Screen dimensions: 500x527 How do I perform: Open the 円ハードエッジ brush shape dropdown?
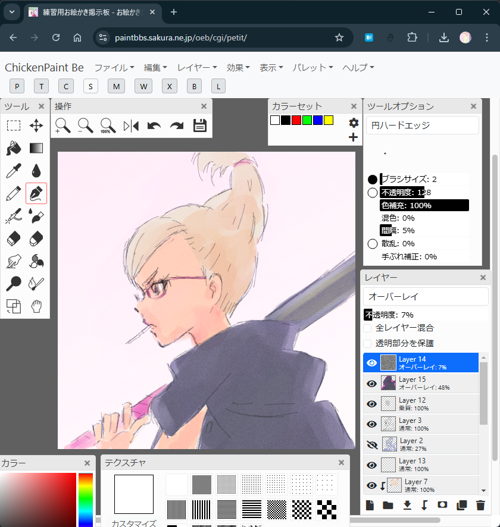click(422, 126)
